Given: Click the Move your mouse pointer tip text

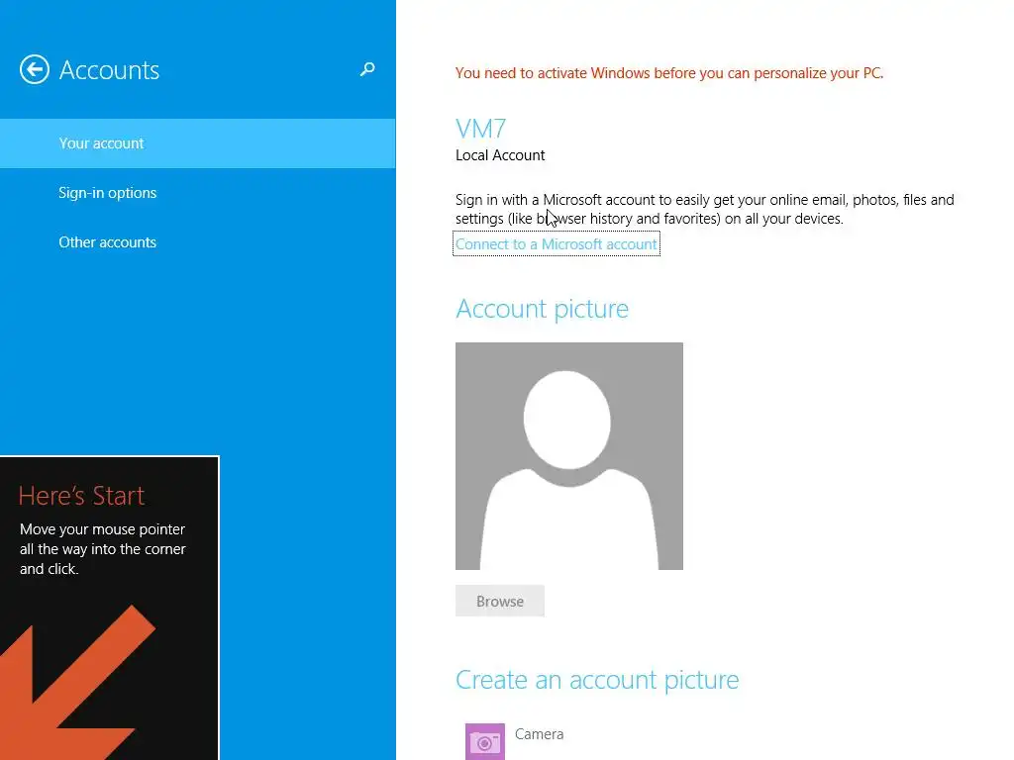Looking at the screenshot, I should [x=103, y=548].
